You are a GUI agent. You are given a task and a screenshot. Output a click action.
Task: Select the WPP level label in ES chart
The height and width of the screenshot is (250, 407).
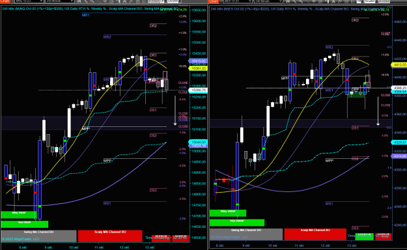(x=329, y=161)
